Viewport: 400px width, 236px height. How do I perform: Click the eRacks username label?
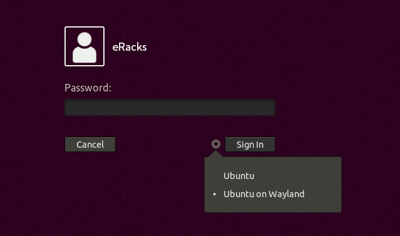pos(130,47)
